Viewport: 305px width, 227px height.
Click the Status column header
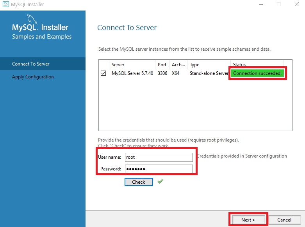(257, 65)
